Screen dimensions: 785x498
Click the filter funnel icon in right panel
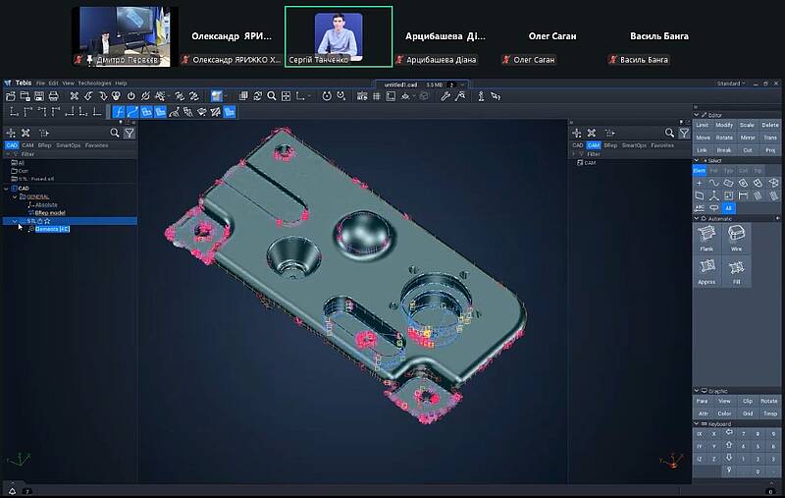point(685,133)
